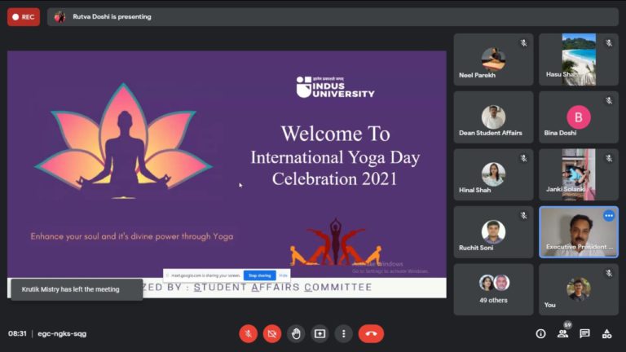
Task: Show the participants list
Action: pos(563,333)
